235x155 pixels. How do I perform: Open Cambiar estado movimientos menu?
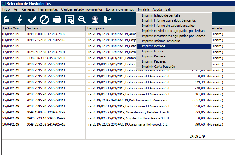pyautogui.click(x=82, y=9)
